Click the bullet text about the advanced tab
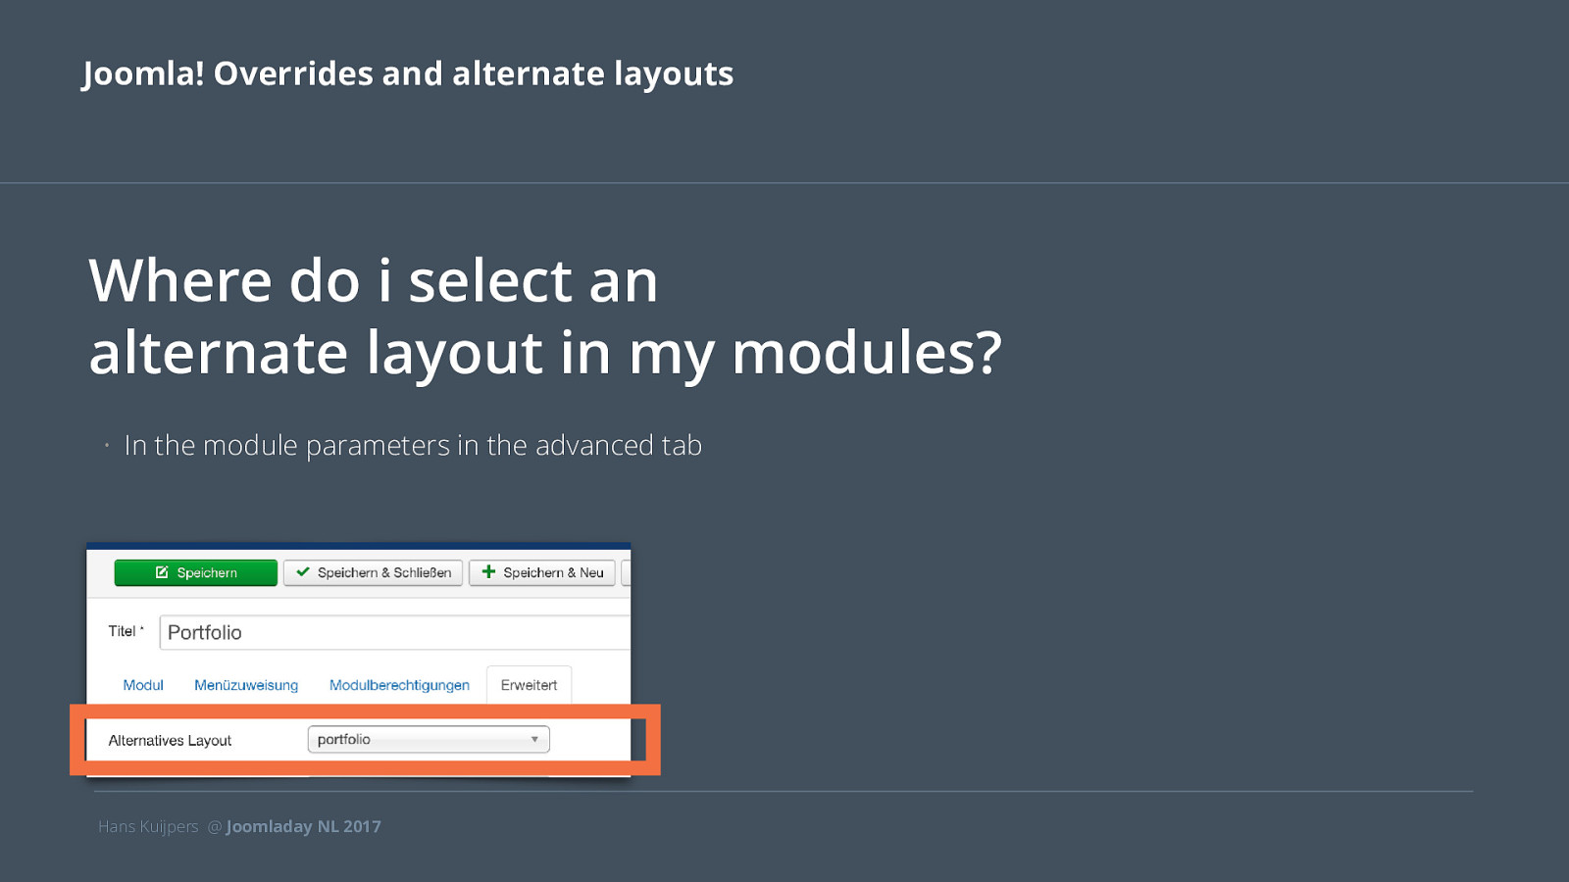This screenshot has height=882, width=1569. 413,445
